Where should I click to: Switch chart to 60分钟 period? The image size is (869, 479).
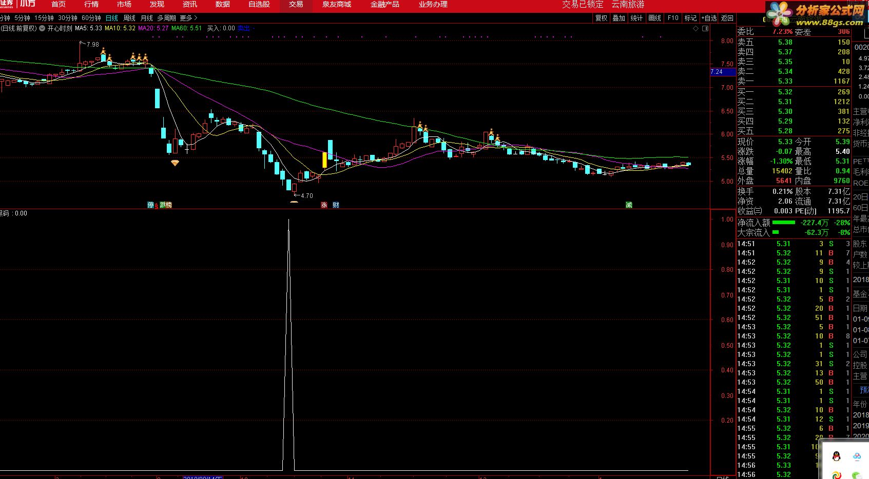pos(91,18)
